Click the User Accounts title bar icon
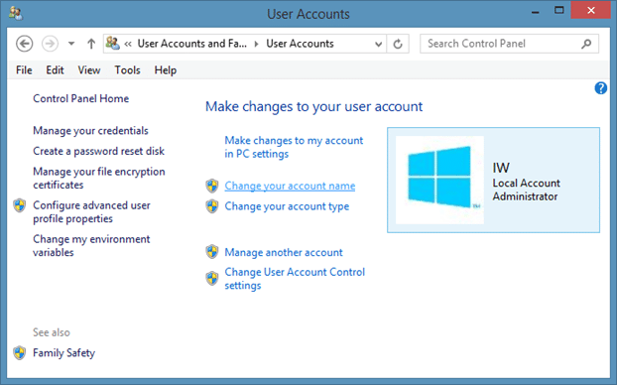This screenshot has width=617, height=385. click(x=16, y=14)
